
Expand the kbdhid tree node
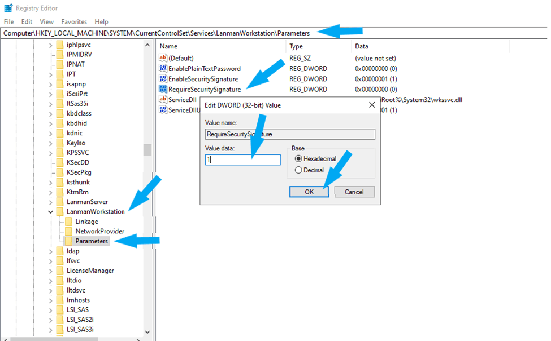click(x=51, y=123)
